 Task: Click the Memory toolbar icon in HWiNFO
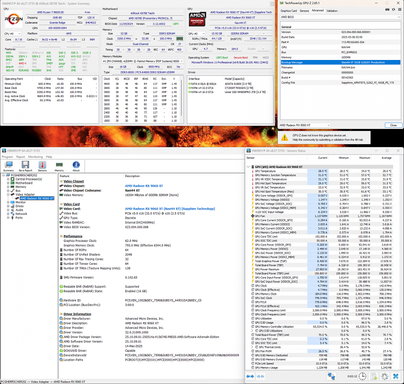tap(59, 166)
